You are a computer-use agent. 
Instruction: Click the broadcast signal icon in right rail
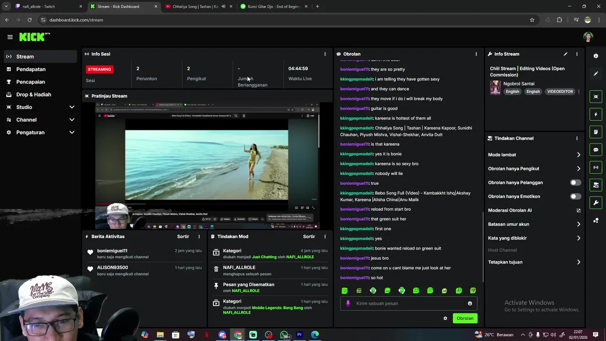coord(596,167)
